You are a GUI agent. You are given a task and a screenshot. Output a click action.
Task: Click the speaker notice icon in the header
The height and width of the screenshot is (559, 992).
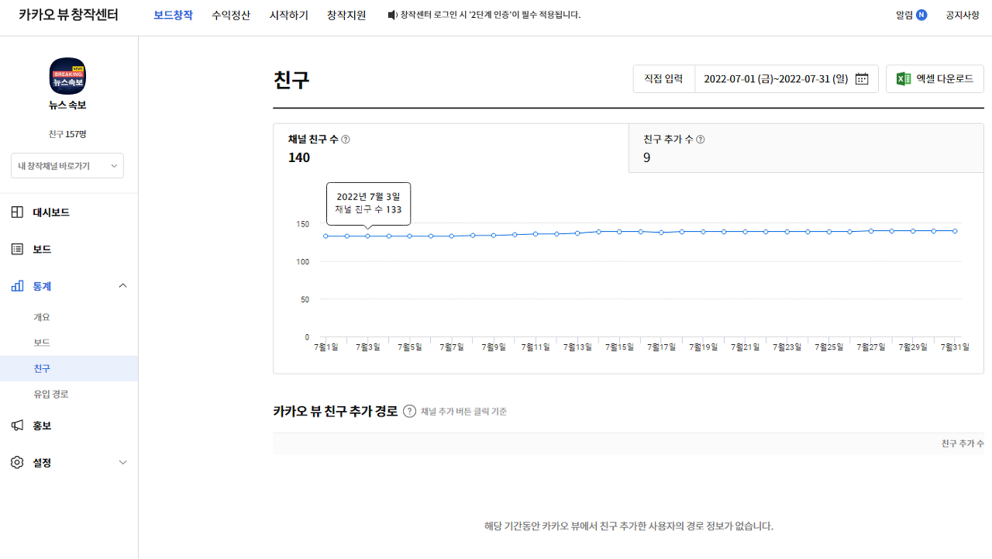point(392,15)
